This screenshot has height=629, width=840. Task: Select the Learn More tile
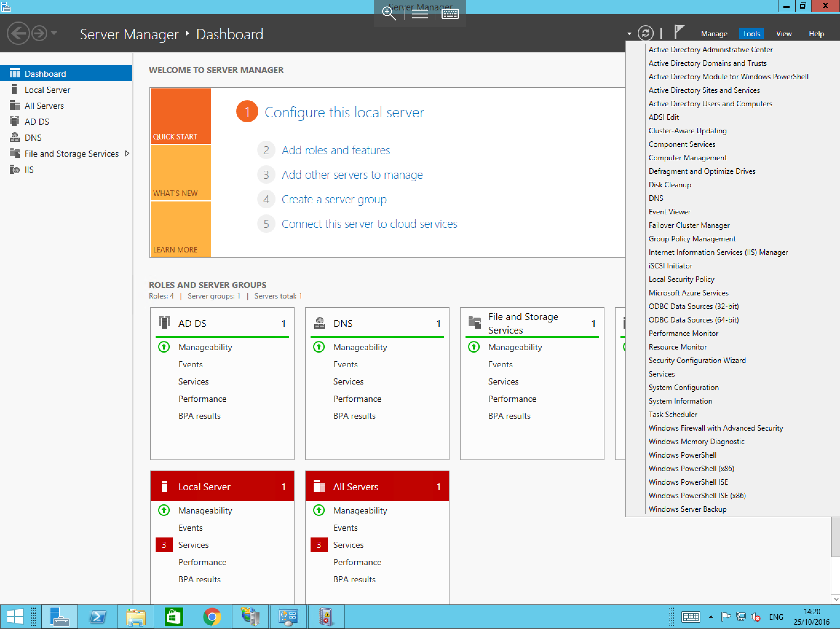tap(180, 229)
